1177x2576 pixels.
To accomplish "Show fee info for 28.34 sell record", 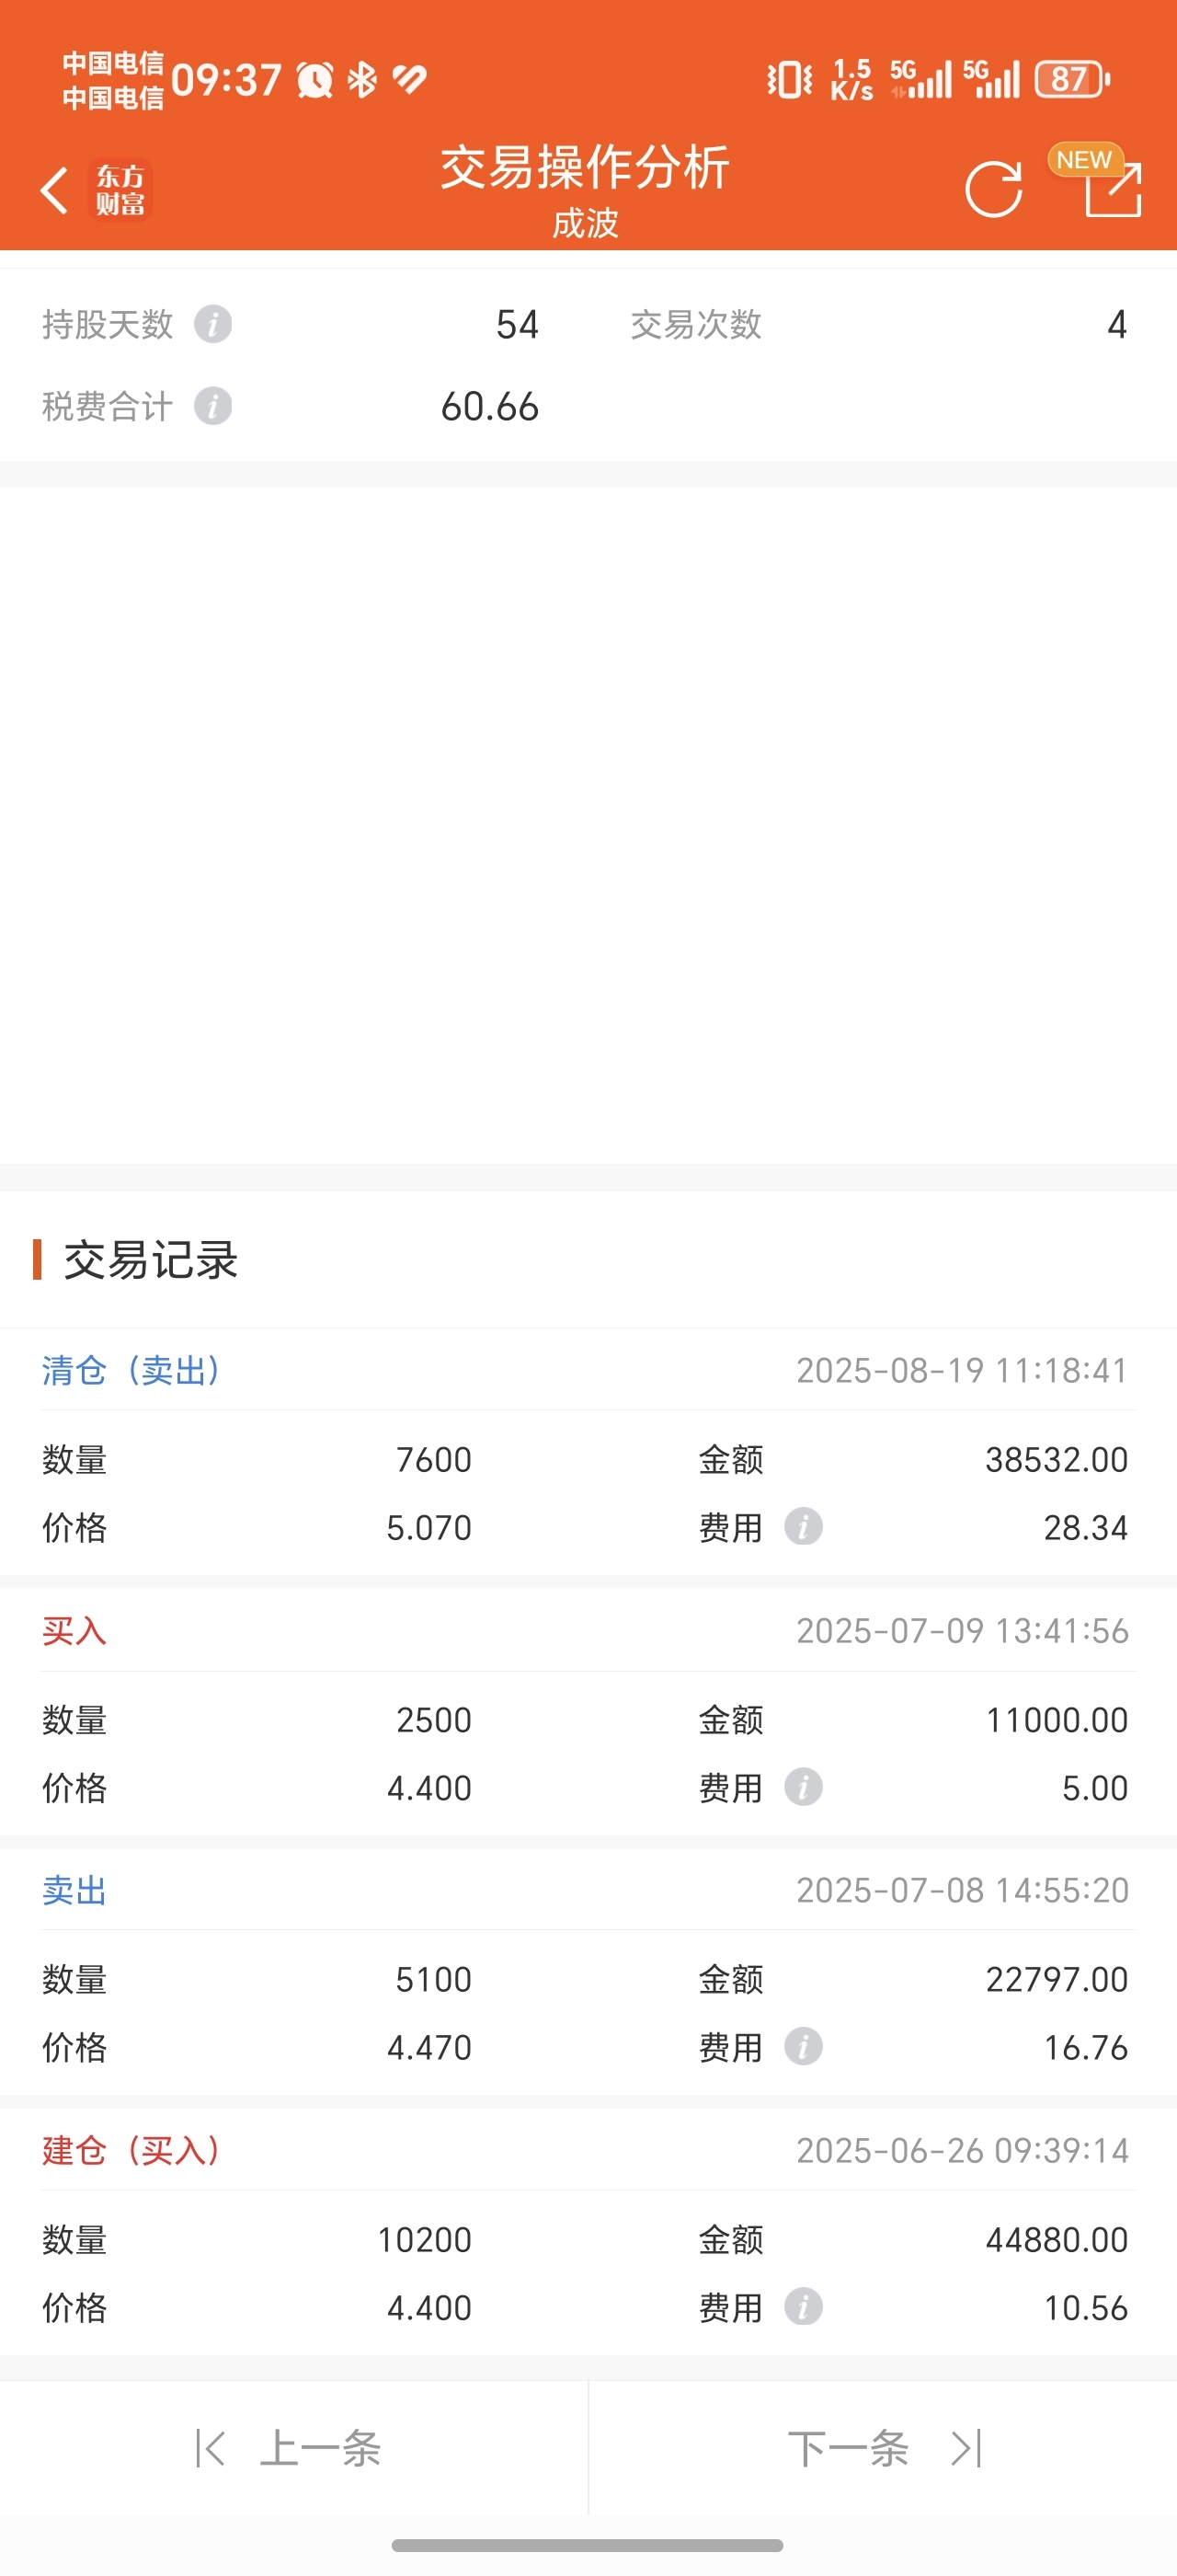I will 804,1527.
